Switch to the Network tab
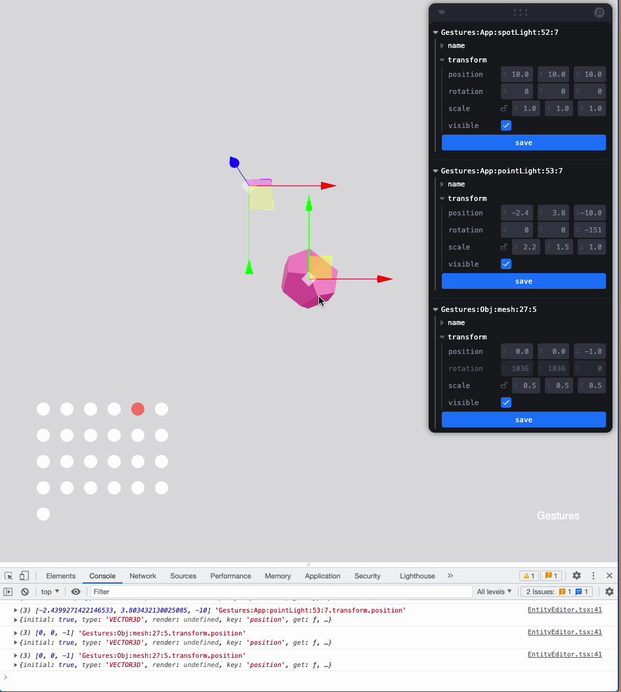This screenshot has height=692, width=621. point(142,576)
